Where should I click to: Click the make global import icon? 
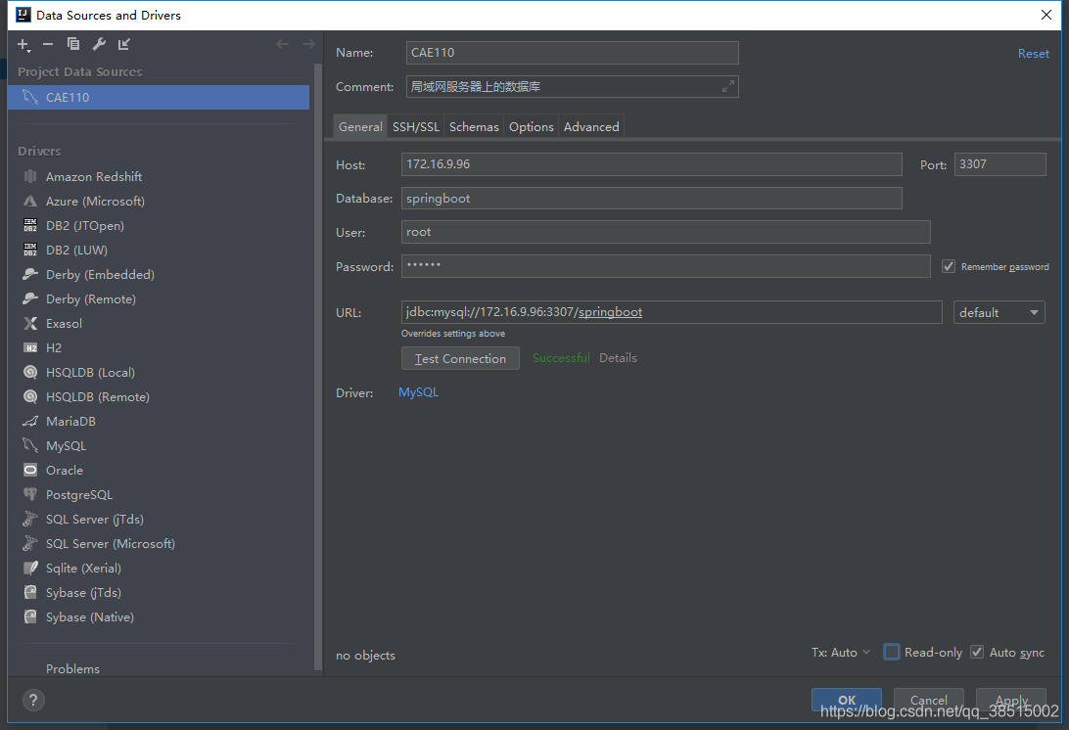(124, 44)
